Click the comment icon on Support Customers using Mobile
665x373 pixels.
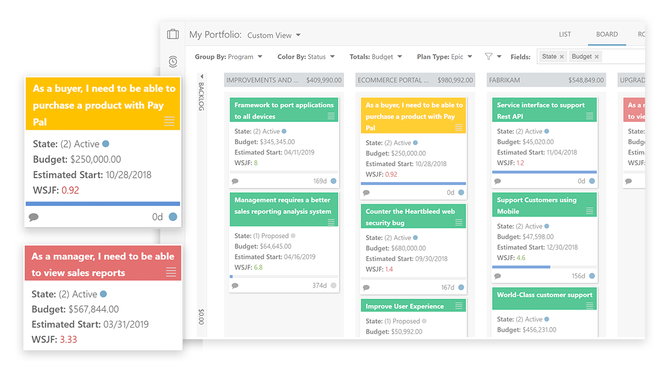[497, 275]
